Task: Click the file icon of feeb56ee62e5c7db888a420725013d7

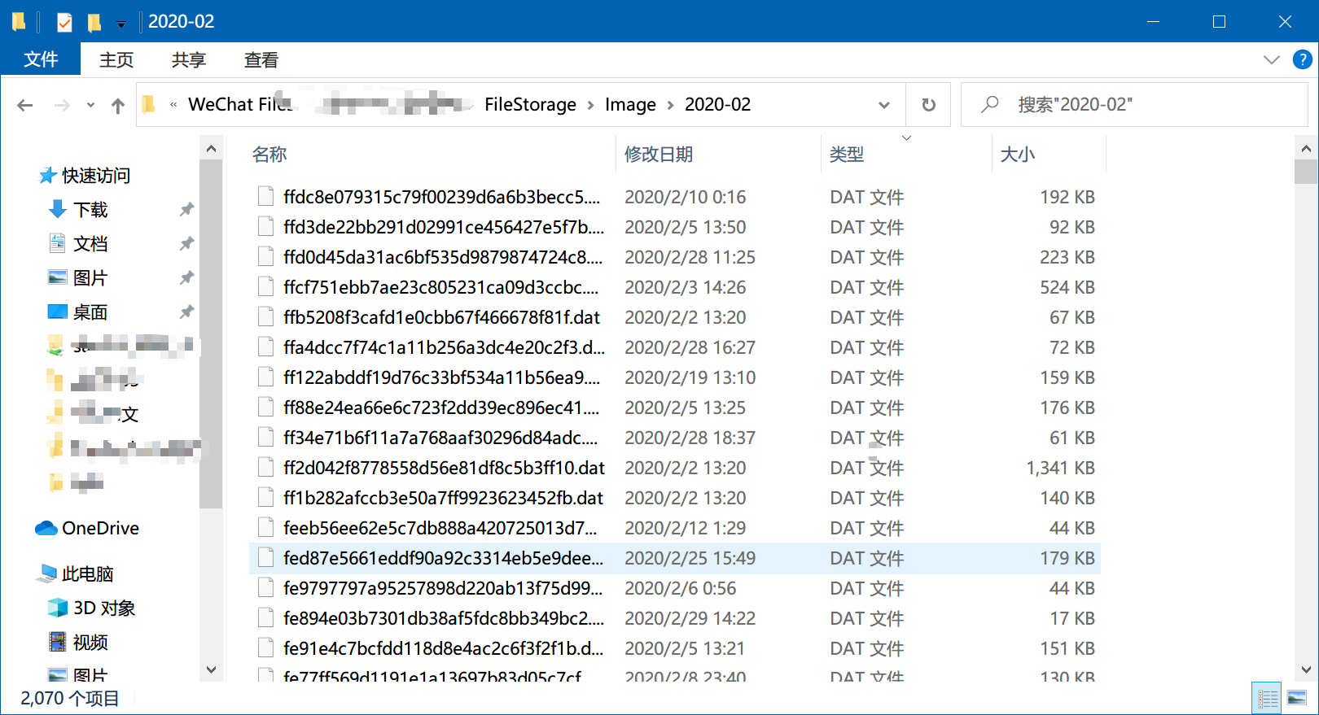Action: 265,528
